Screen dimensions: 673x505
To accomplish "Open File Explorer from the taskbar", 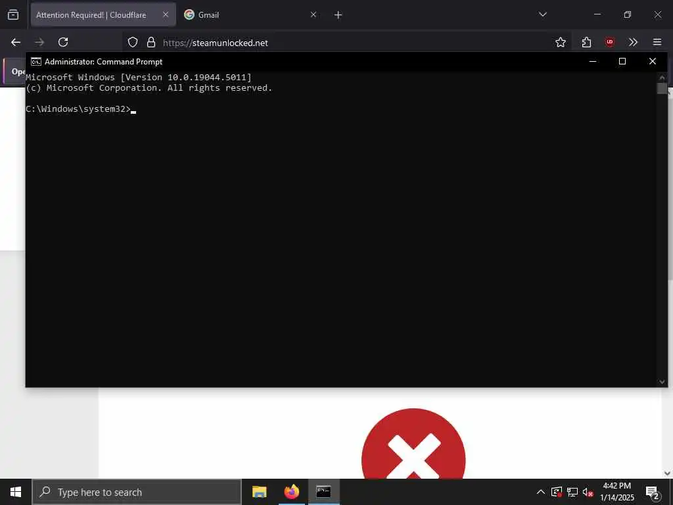I will [x=259, y=492].
